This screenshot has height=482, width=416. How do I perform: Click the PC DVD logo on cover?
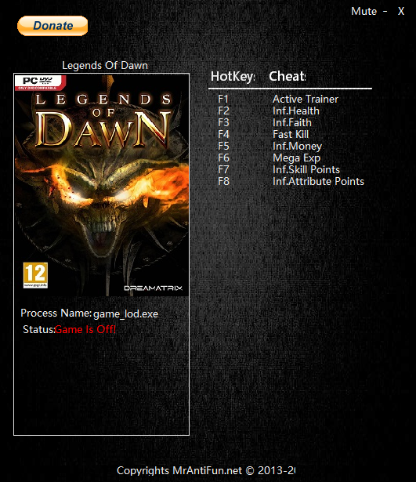[40, 82]
